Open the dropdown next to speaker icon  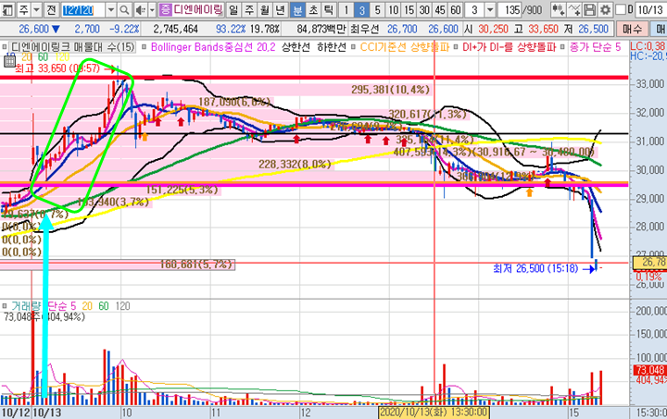152,9
